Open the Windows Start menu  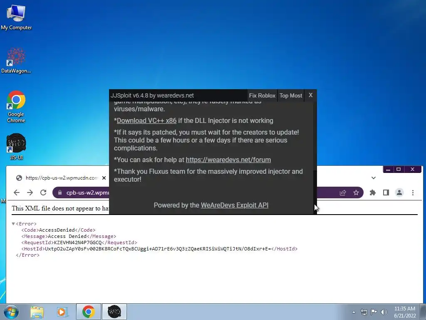click(x=11, y=312)
